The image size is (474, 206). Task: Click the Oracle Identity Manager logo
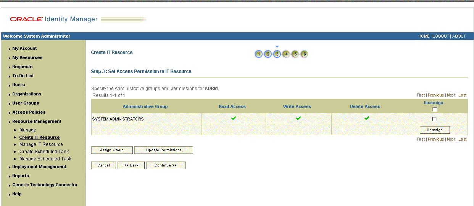tap(54, 19)
